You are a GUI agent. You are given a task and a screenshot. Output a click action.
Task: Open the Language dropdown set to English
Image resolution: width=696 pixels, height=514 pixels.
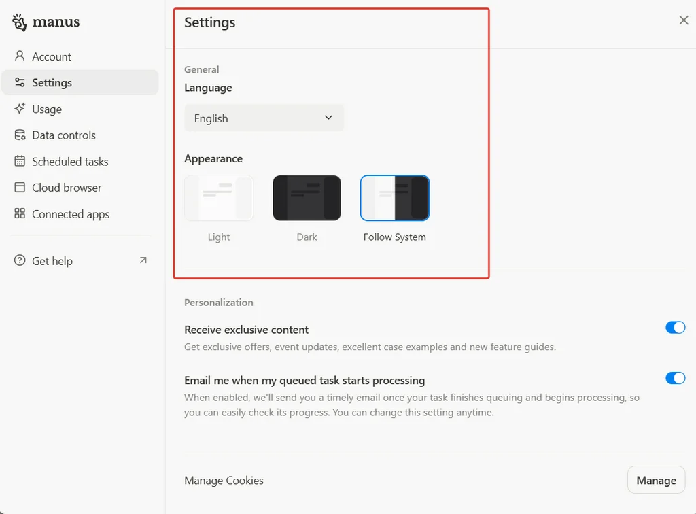pyautogui.click(x=264, y=118)
